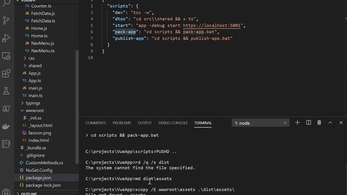Switch to the PROBLEMS tab
This screenshot has width=347, height=195.
[121, 123]
